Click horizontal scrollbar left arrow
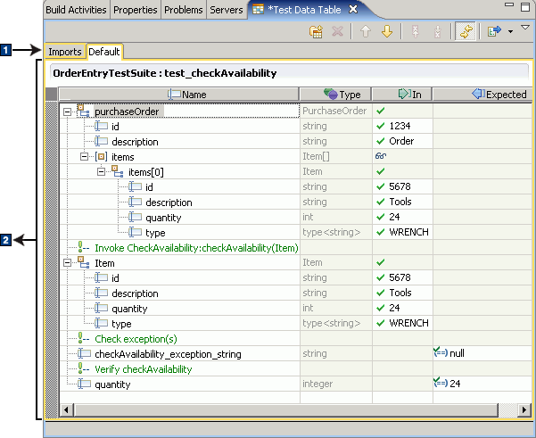The width and height of the screenshot is (536, 438). pos(66,409)
